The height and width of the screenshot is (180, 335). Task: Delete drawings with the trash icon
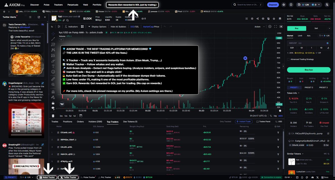53,116
